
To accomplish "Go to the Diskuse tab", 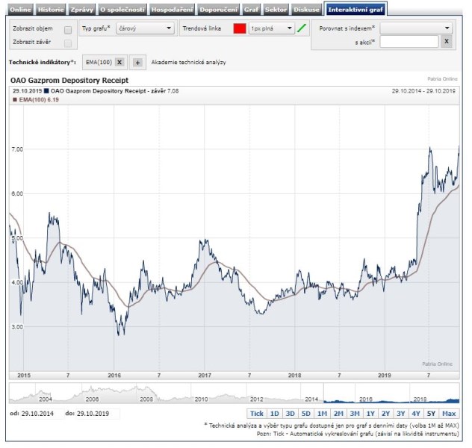I will (308, 10).
